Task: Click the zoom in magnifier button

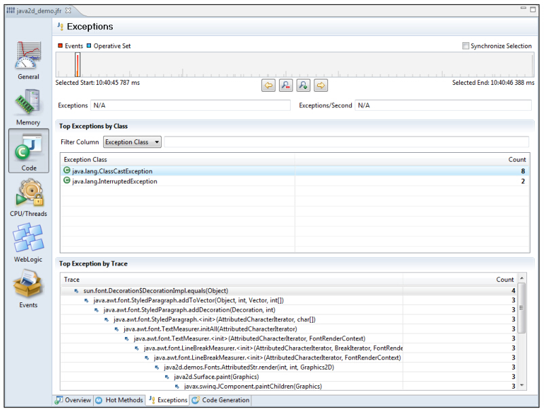Action: pos(304,85)
